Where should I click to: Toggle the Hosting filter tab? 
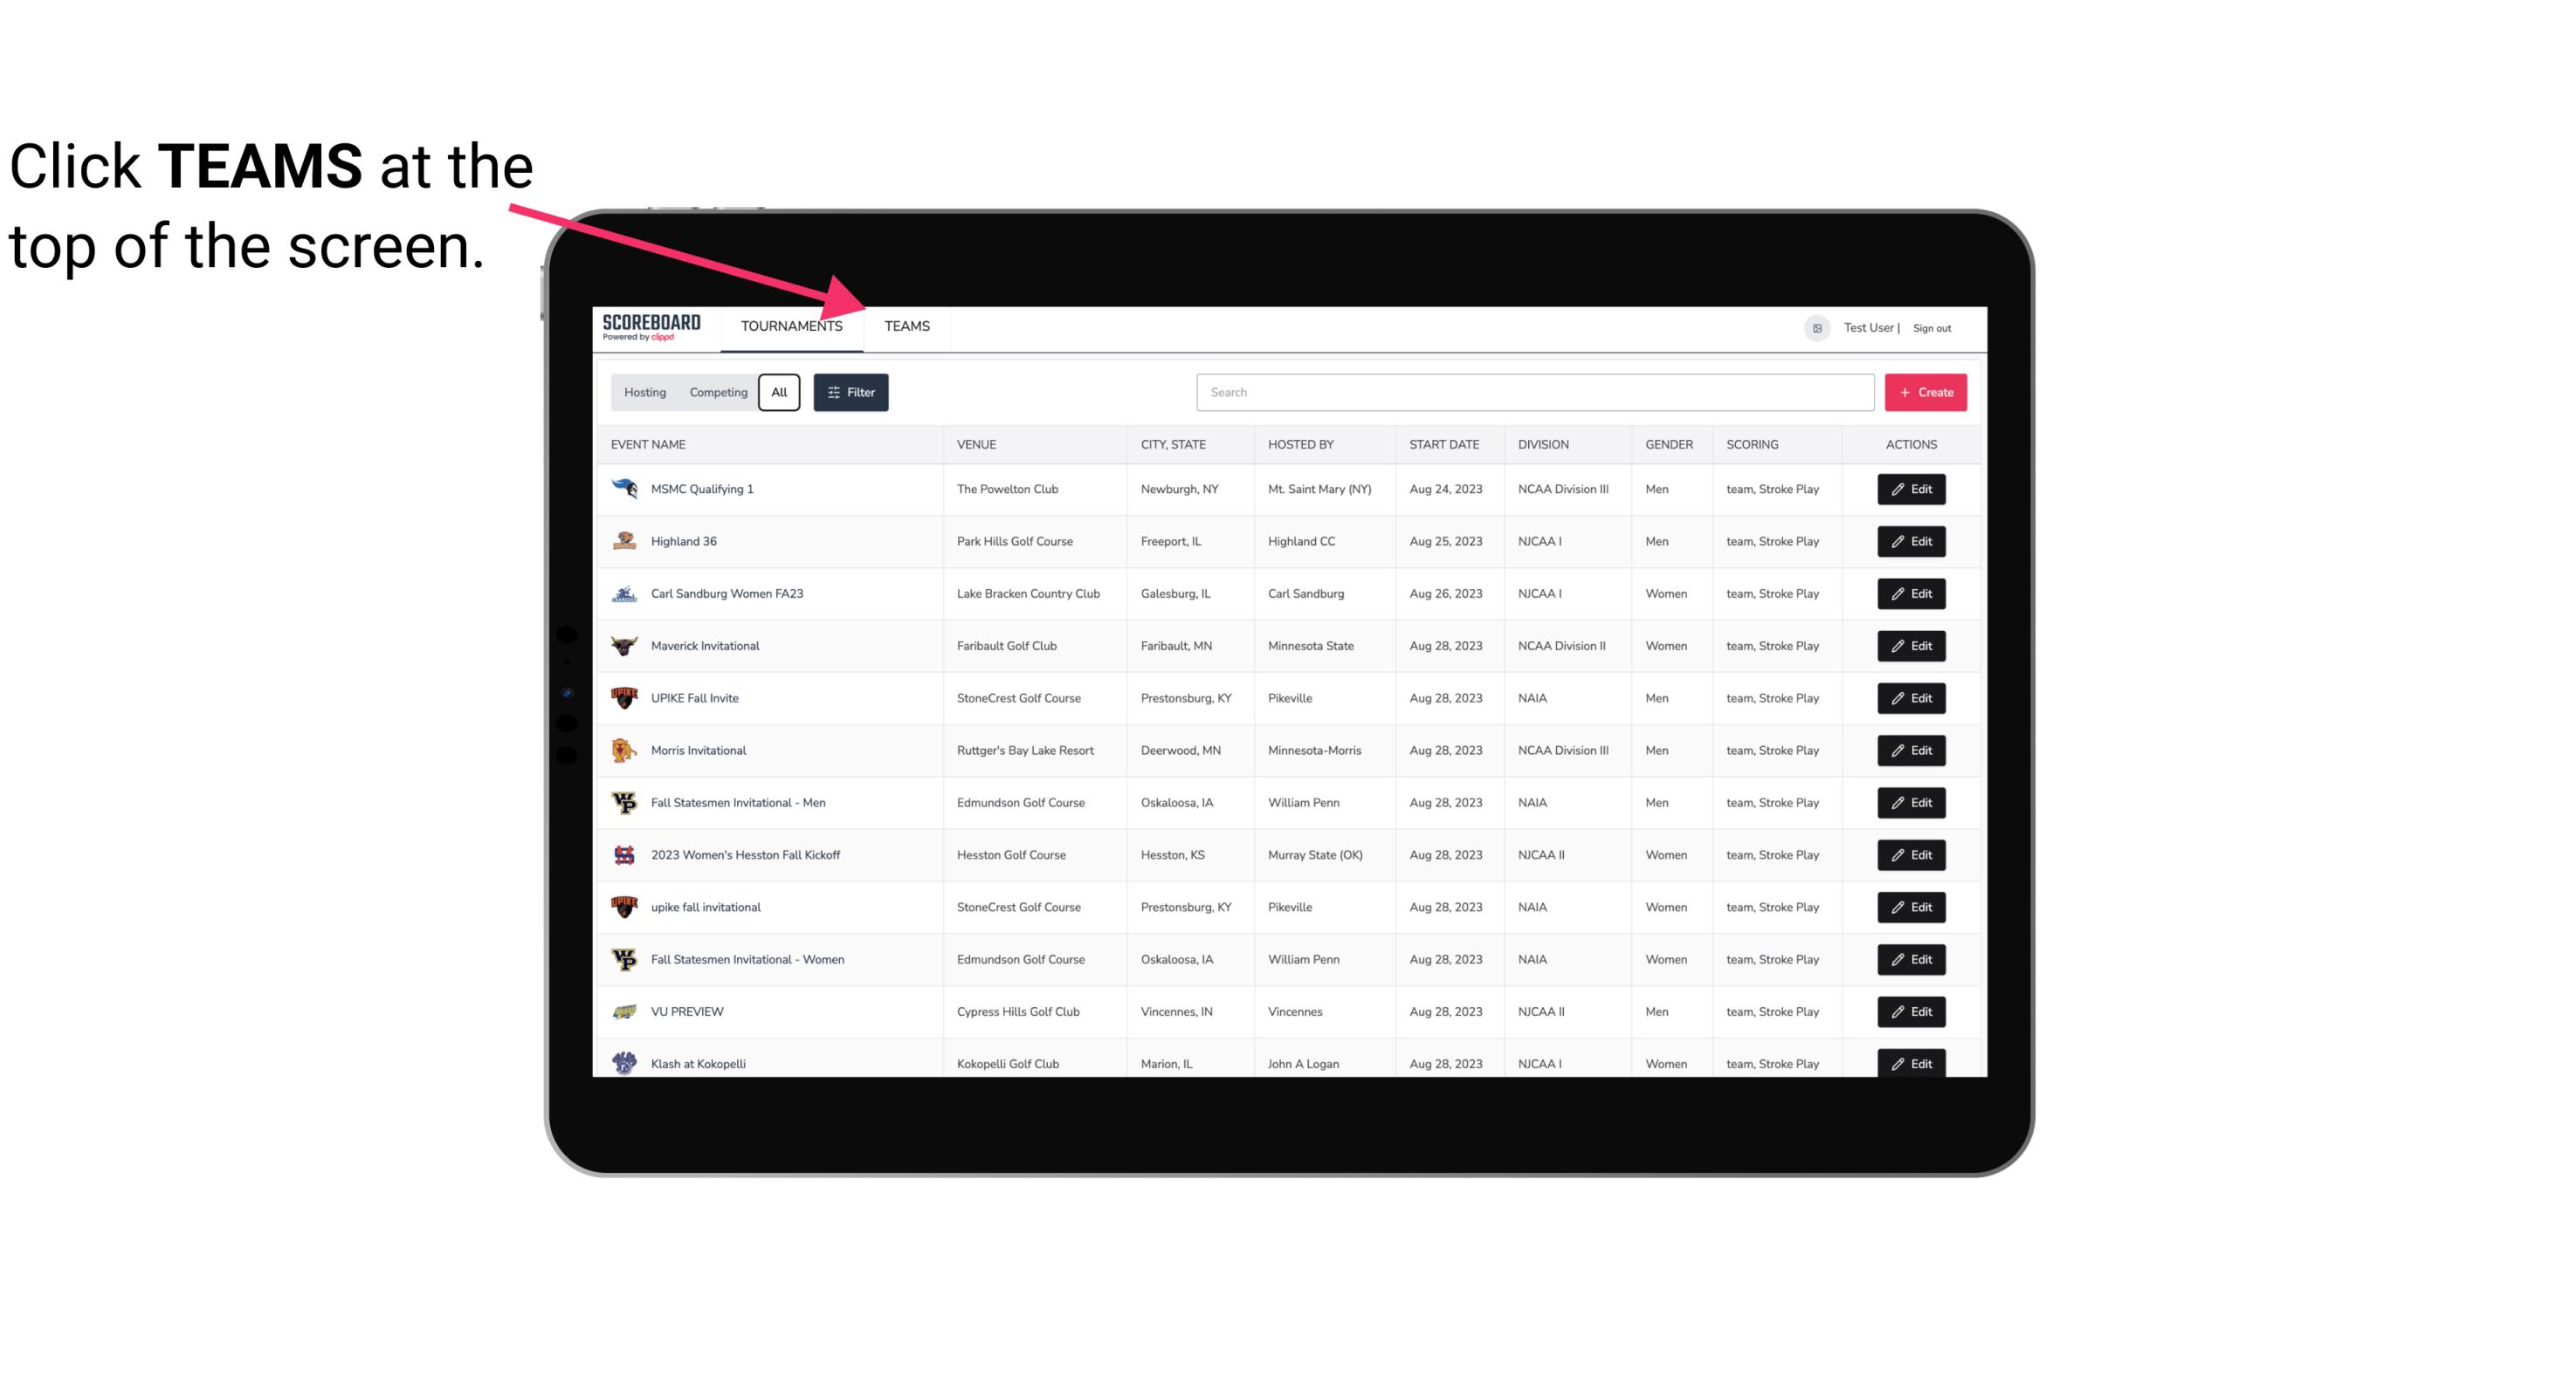pos(644,391)
